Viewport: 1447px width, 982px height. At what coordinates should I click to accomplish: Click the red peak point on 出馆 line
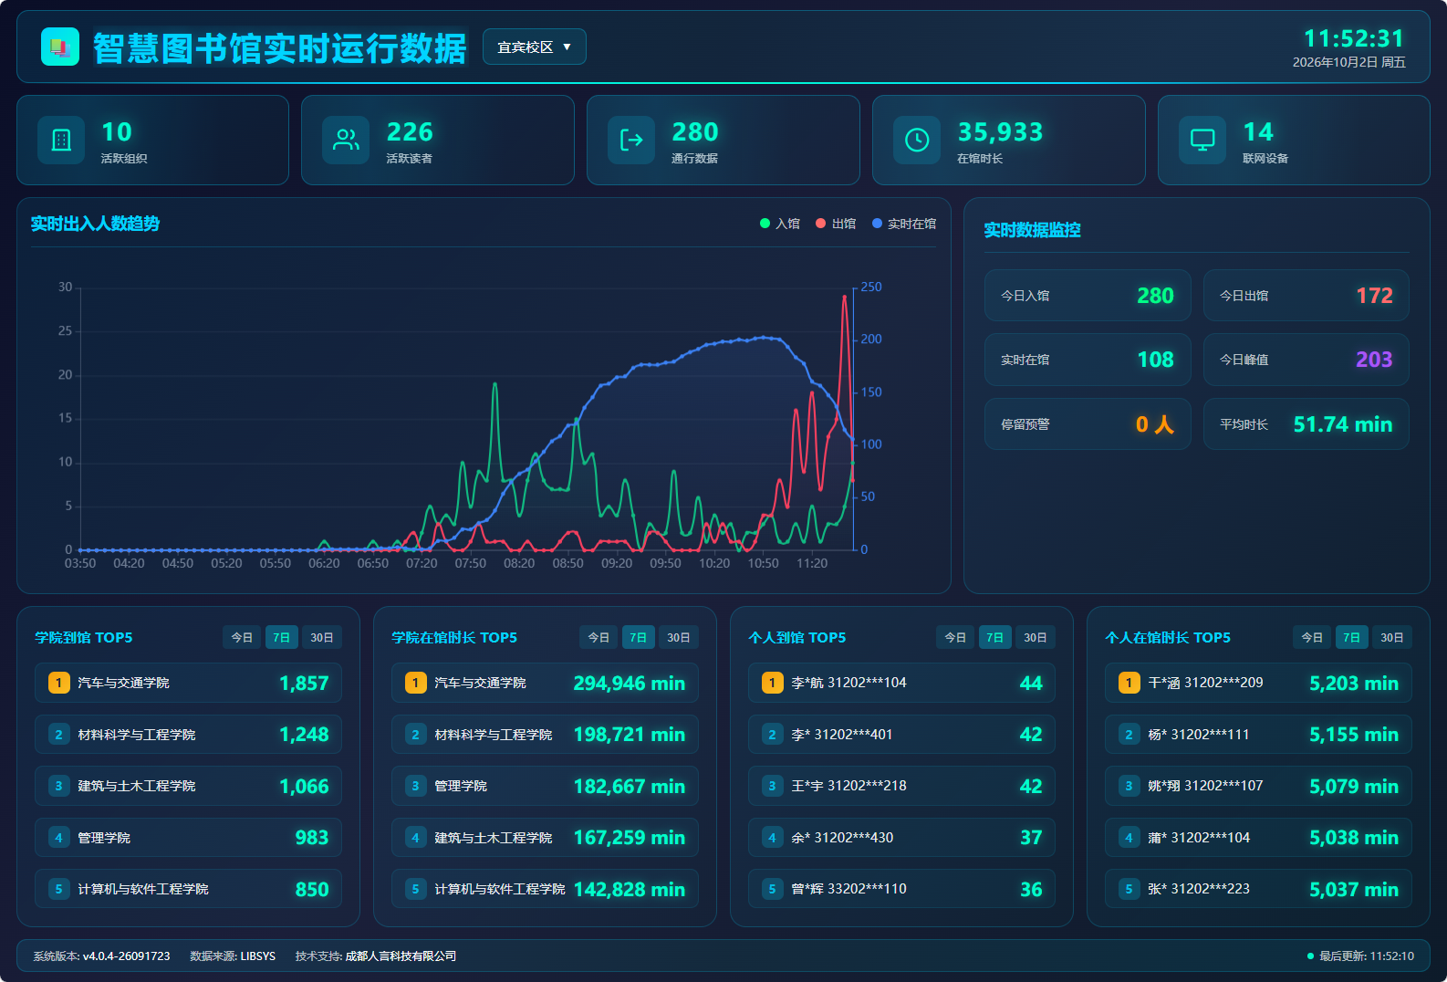845,297
